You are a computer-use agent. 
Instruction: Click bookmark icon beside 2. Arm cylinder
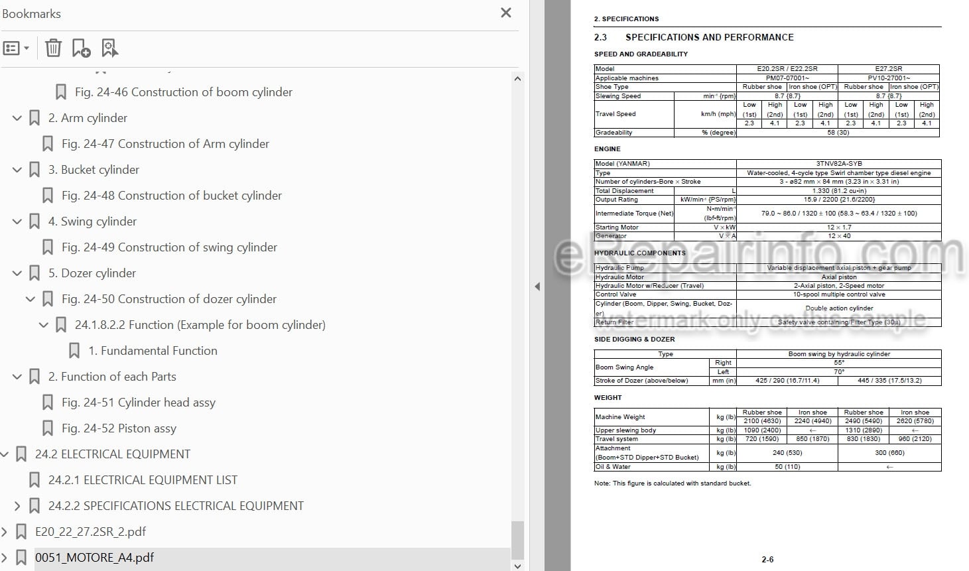point(34,117)
